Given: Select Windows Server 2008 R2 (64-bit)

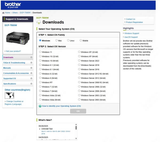Looking at the screenshot, I should click(79, 82).
